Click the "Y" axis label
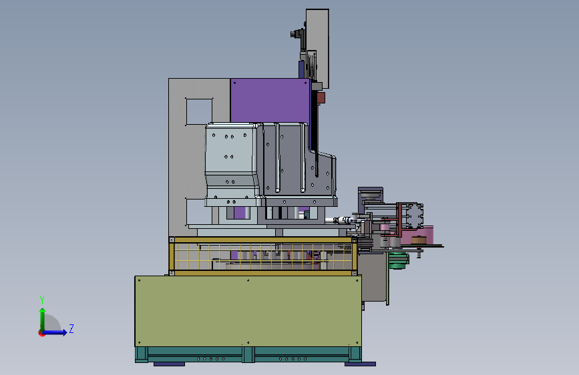The width and height of the screenshot is (579, 375). (42, 300)
